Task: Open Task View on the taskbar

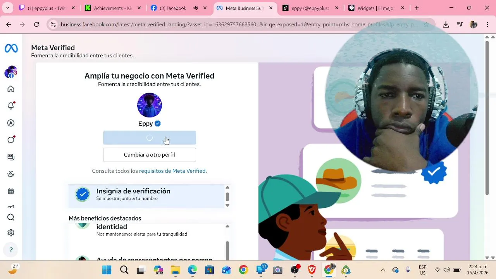Action: (x=141, y=270)
